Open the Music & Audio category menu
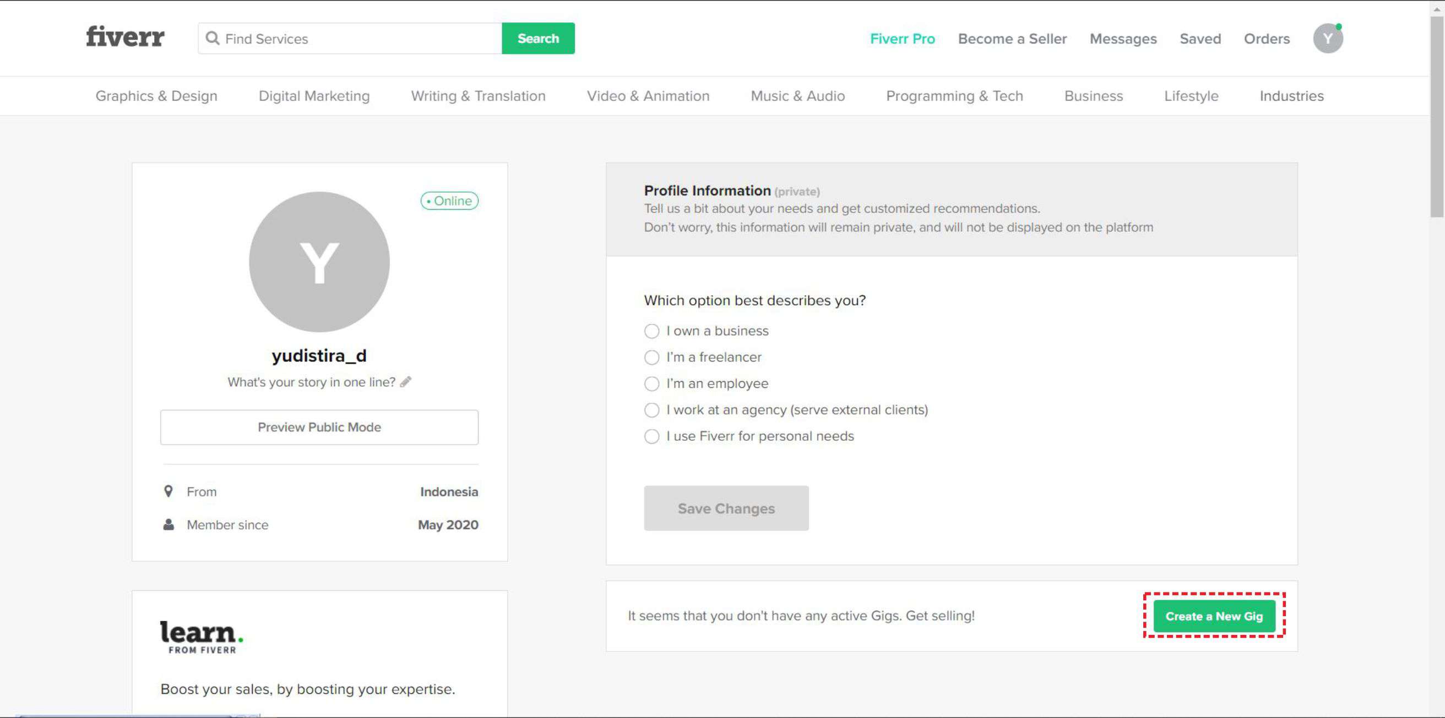Viewport: 1445px width, 718px height. pyautogui.click(x=797, y=96)
